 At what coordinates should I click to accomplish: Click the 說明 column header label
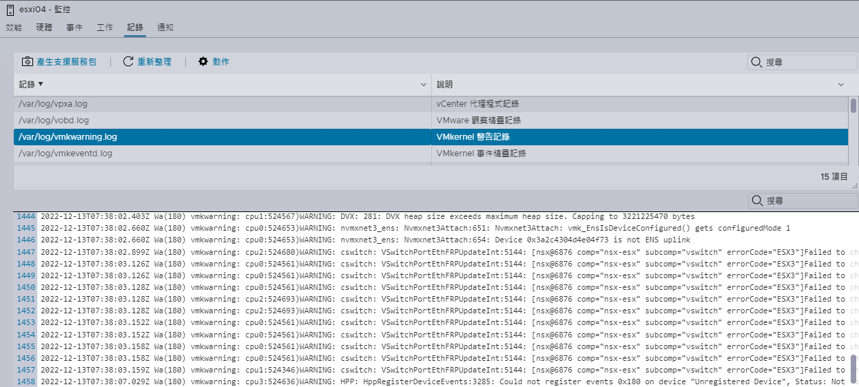(445, 85)
